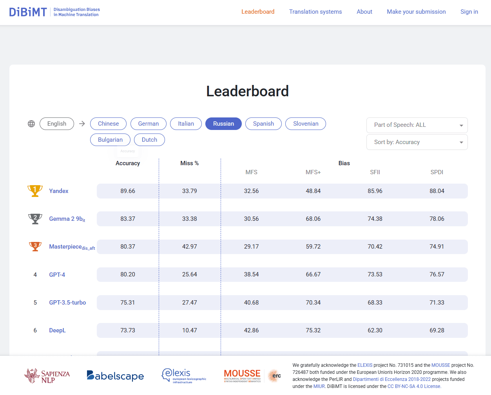Click DeepL Miss % value 10.47
This screenshot has width=491, height=395.
(x=190, y=330)
